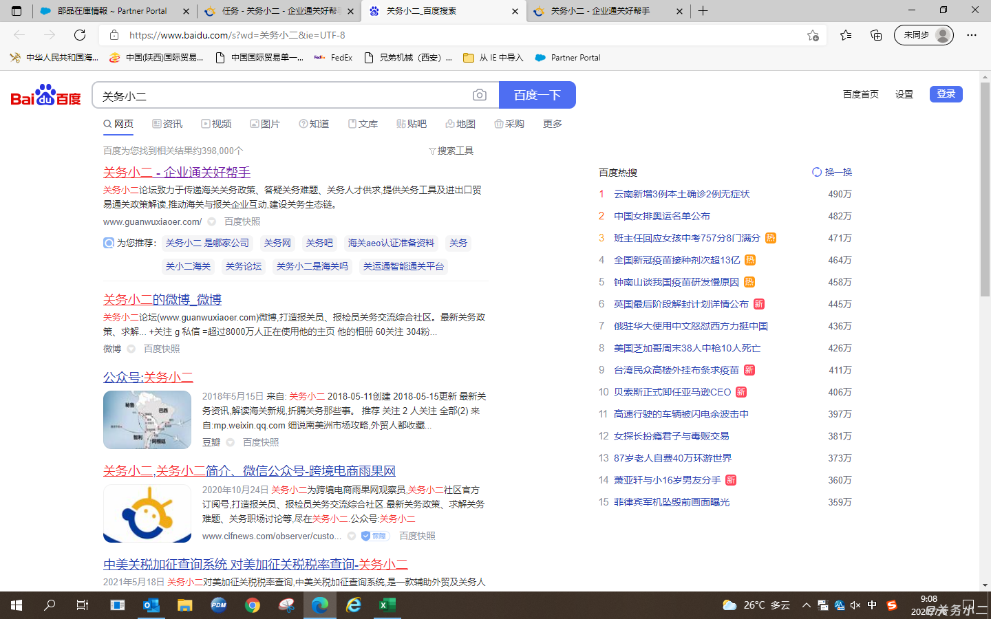Image resolution: width=991 pixels, height=619 pixels.
Task: Click the Edge icon in the taskbar
Action: (x=320, y=605)
